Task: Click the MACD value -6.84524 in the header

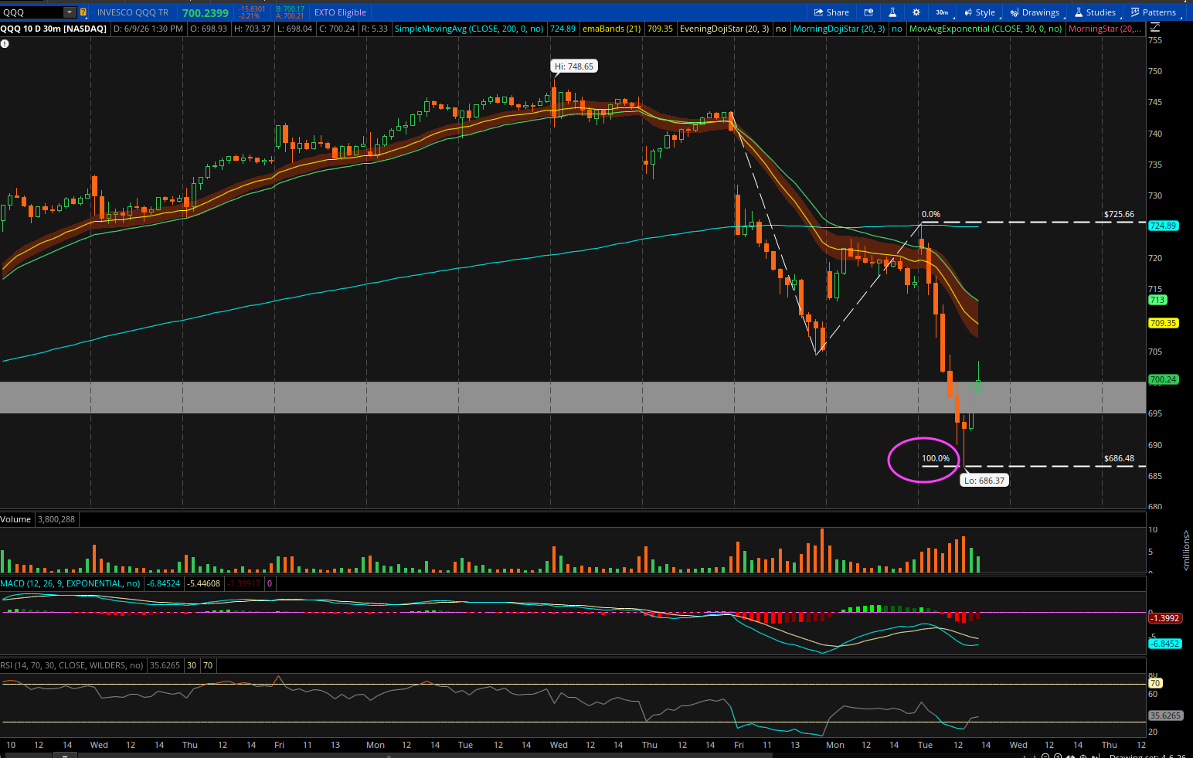Action: [164, 583]
